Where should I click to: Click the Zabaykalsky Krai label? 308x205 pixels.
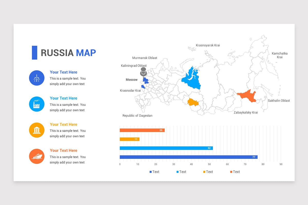click(246, 112)
